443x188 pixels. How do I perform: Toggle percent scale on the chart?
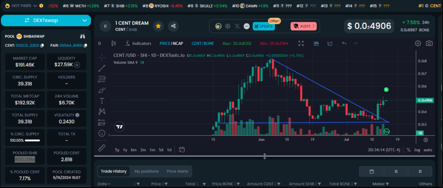point(408,150)
